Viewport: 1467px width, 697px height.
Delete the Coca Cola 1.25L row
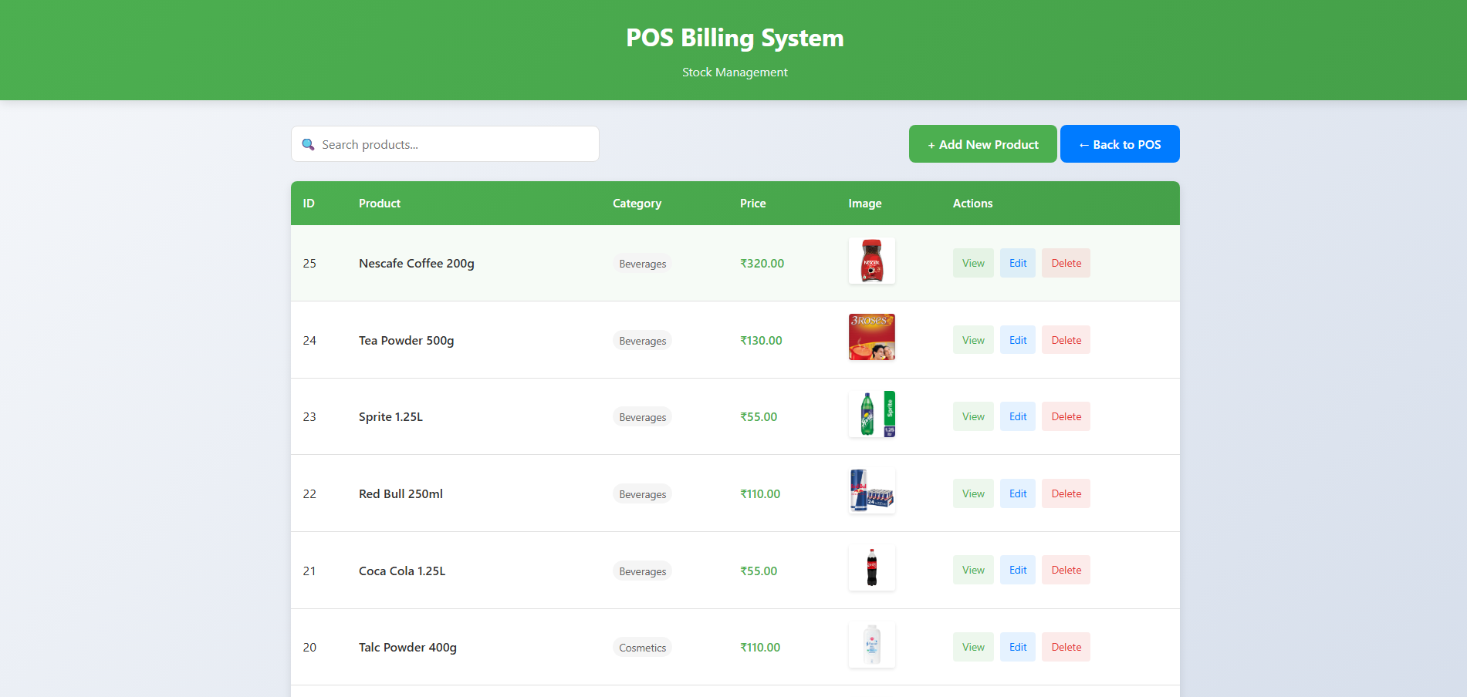click(x=1065, y=571)
